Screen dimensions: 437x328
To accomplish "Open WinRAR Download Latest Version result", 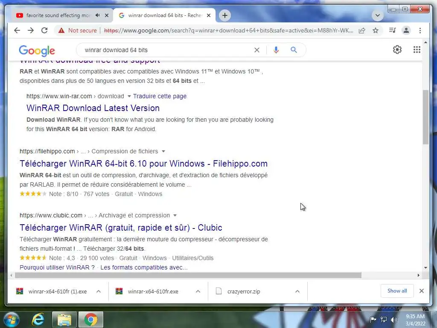I will (93, 108).
